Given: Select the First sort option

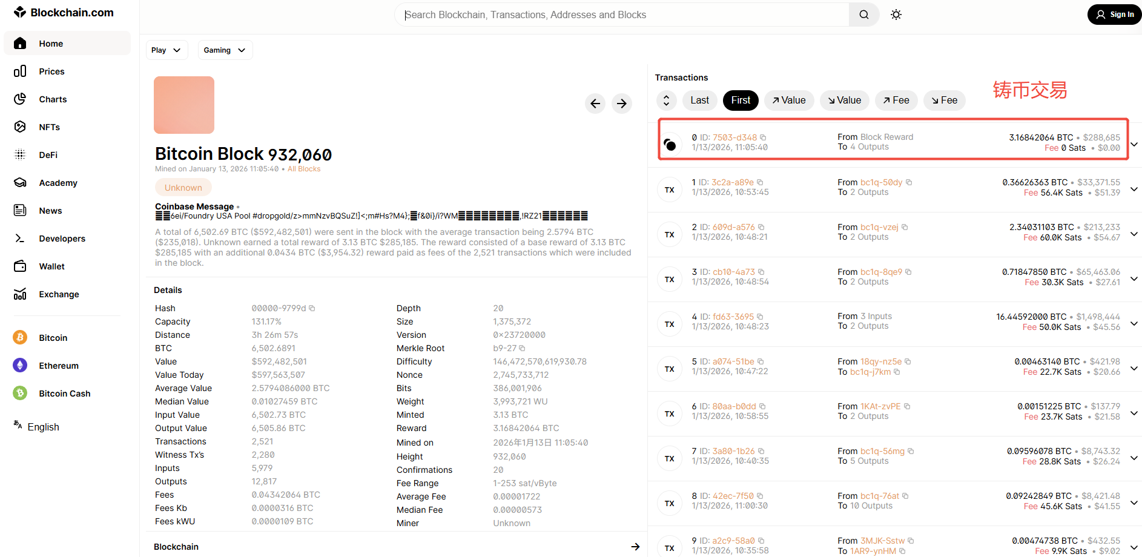Looking at the screenshot, I should click(741, 101).
